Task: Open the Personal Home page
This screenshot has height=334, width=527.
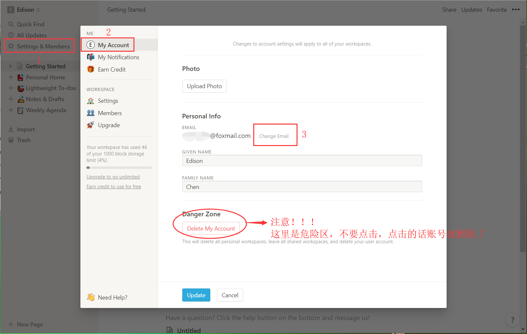Action: click(x=46, y=77)
